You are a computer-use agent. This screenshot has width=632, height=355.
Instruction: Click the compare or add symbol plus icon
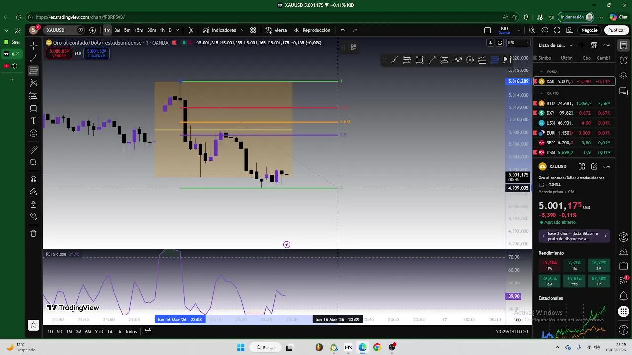coord(92,30)
